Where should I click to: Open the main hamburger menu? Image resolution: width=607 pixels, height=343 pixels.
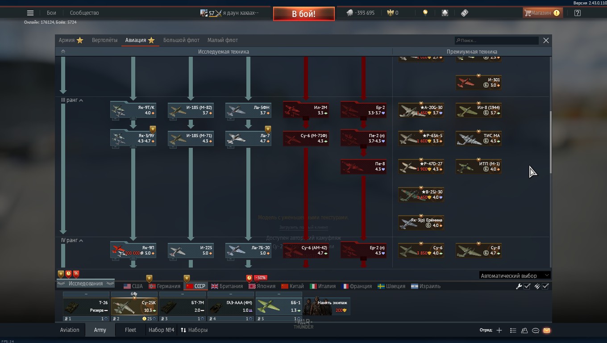click(x=30, y=13)
